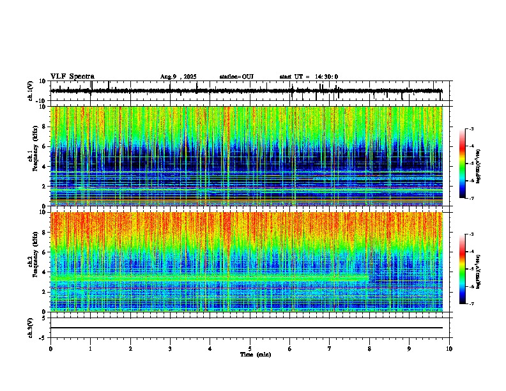This screenshot has width=506, height=391.
Task: Click the ch.3(V) axis label
Action: click(x=31, y=328)
